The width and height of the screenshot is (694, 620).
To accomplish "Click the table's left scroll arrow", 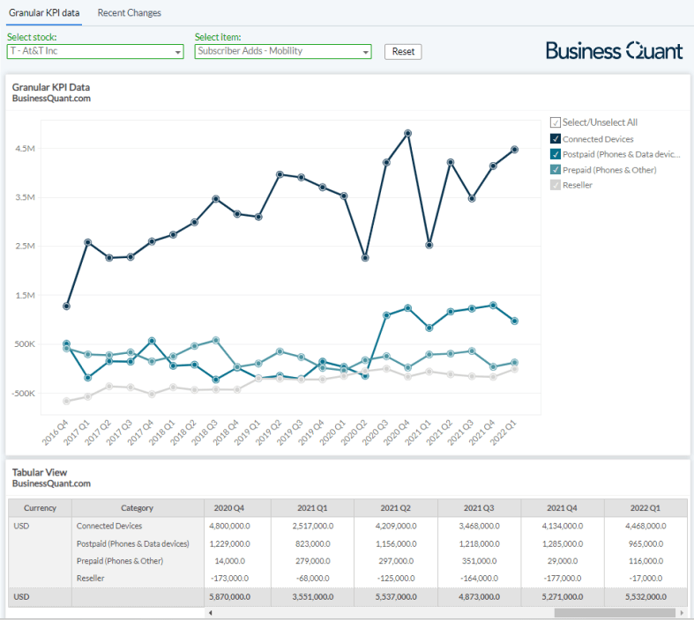I will [211, 612].
